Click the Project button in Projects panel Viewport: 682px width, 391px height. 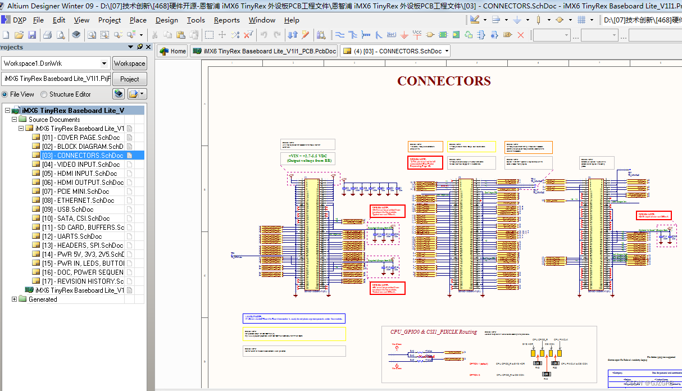[130, 79]
